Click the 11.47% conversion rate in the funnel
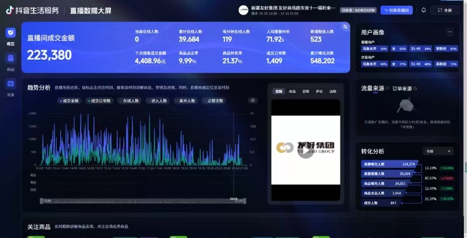This screenshot has height=238, width=467. 431,188
